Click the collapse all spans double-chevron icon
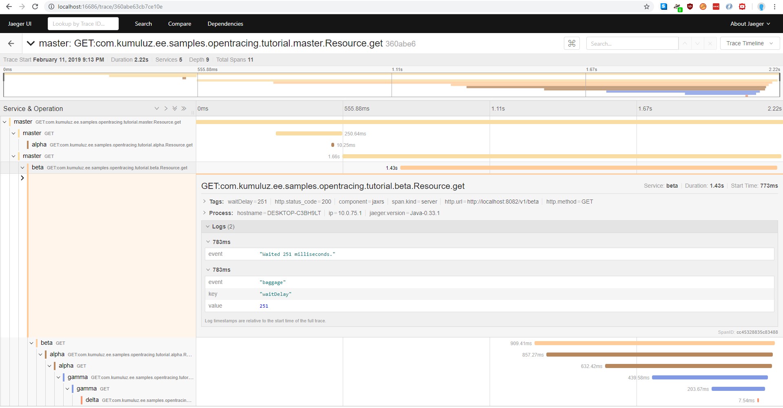783x408 pixels. coord(184,109)
